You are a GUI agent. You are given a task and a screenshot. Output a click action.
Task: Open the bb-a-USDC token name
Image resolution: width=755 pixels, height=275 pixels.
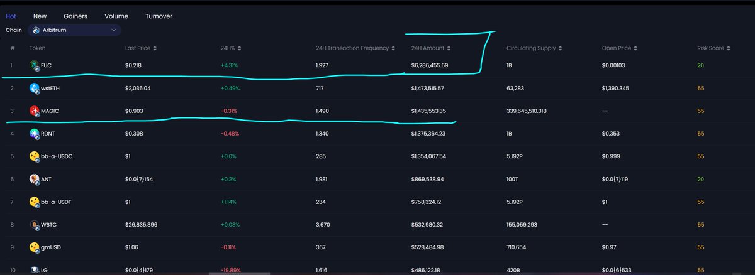tap(58, 156)
